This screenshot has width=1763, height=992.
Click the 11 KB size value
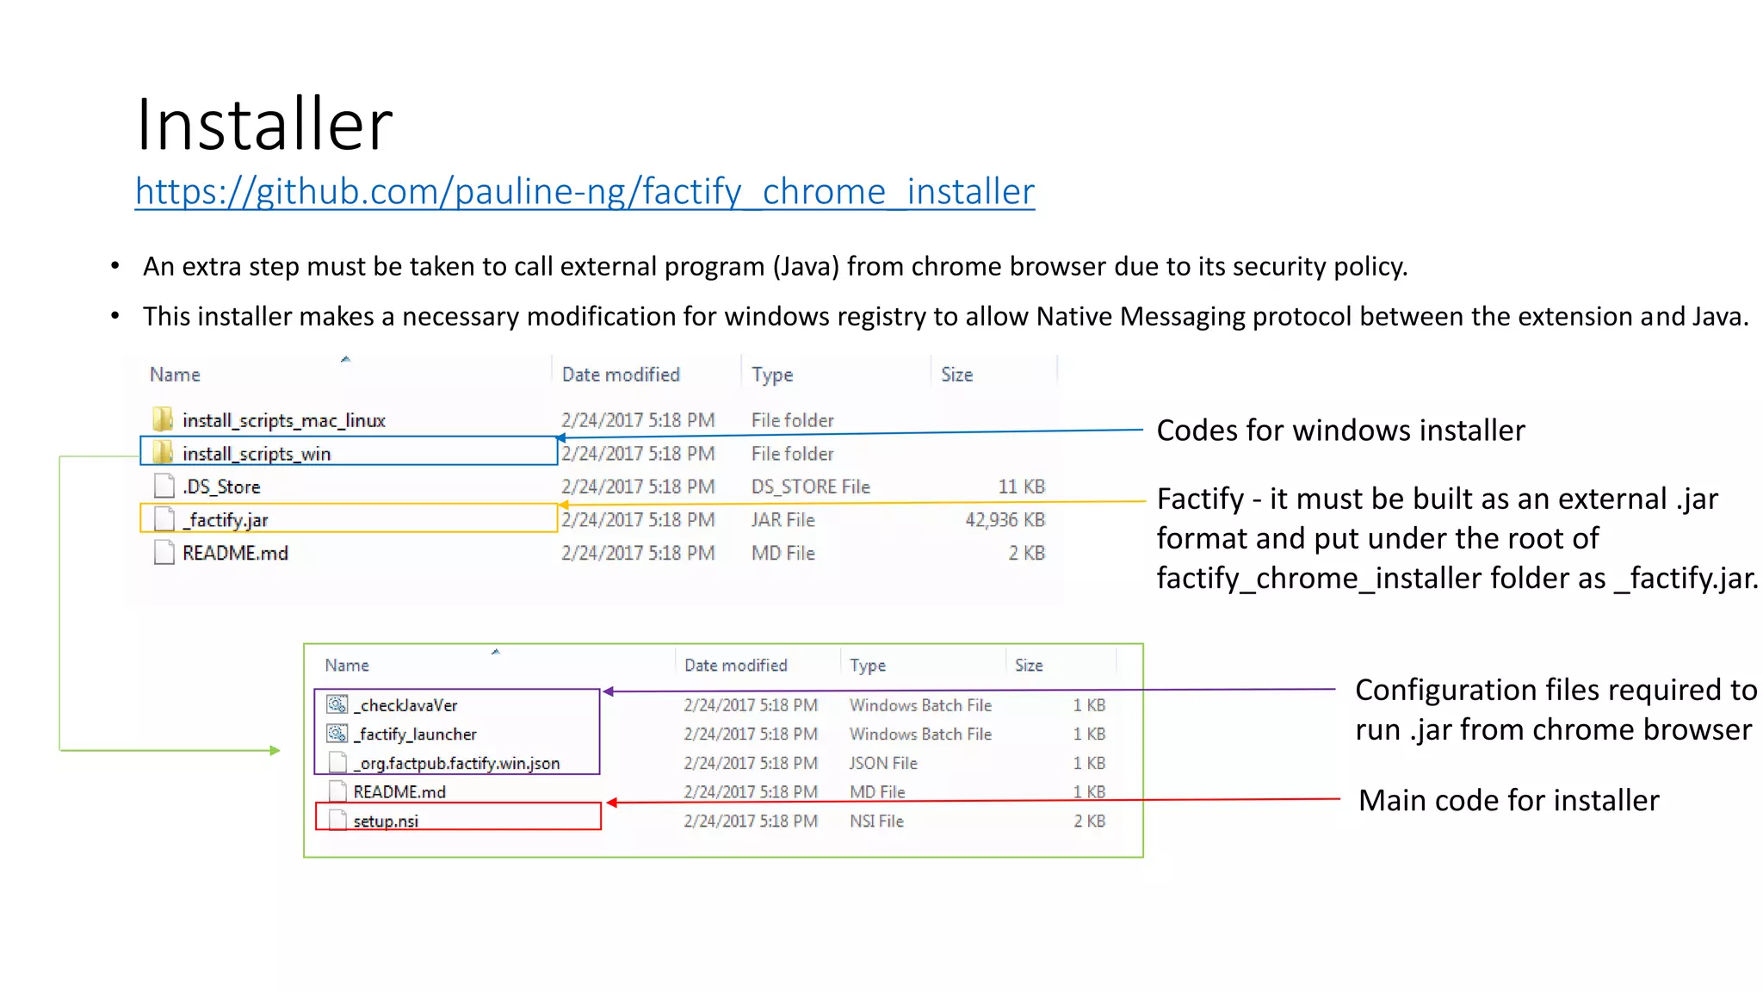(x=1021, y=487)
